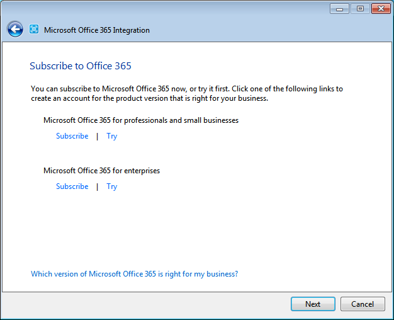Subscribe to Office 365 for small businesses
The width and height of the screenshot is (394, 320).
coord(72,136)
